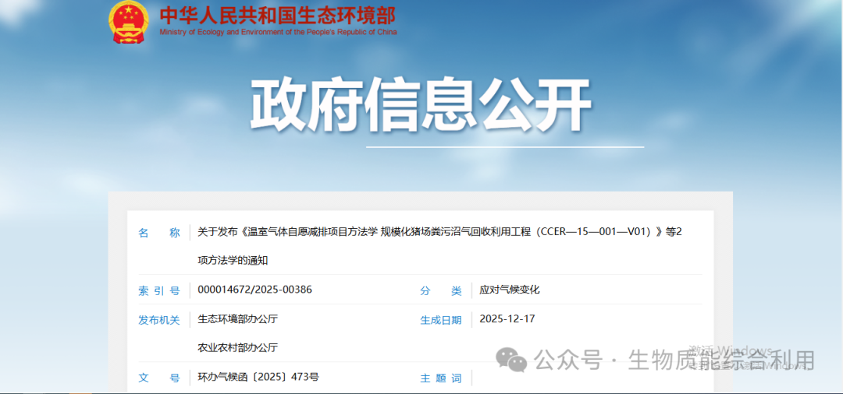Select creation date 2025-12-17
Screen dimensions: 843x394
[x=507, y=318]
